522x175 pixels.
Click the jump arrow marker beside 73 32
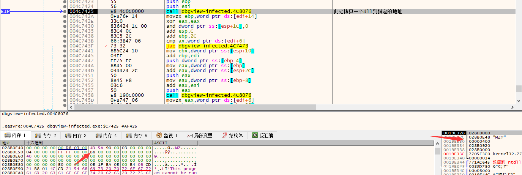(x=106, y=46)
